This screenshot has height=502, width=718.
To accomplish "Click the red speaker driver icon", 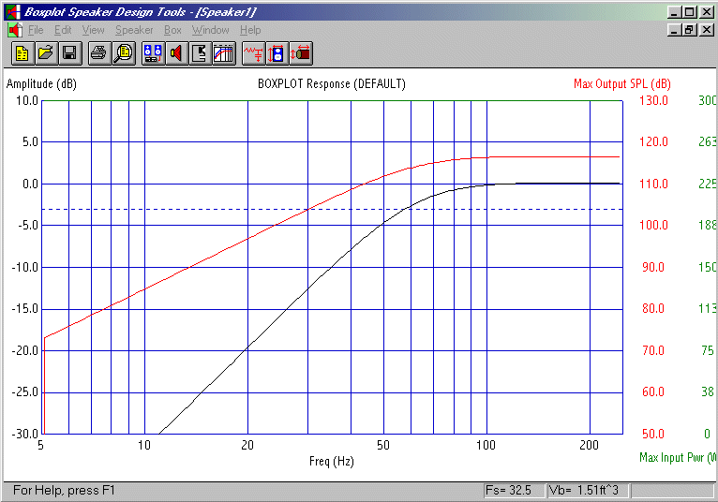I will [x=177, y=53].
